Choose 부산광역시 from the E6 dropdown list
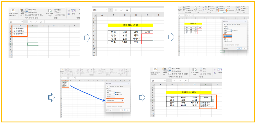 pyautogui.click(x=205, y=104)
